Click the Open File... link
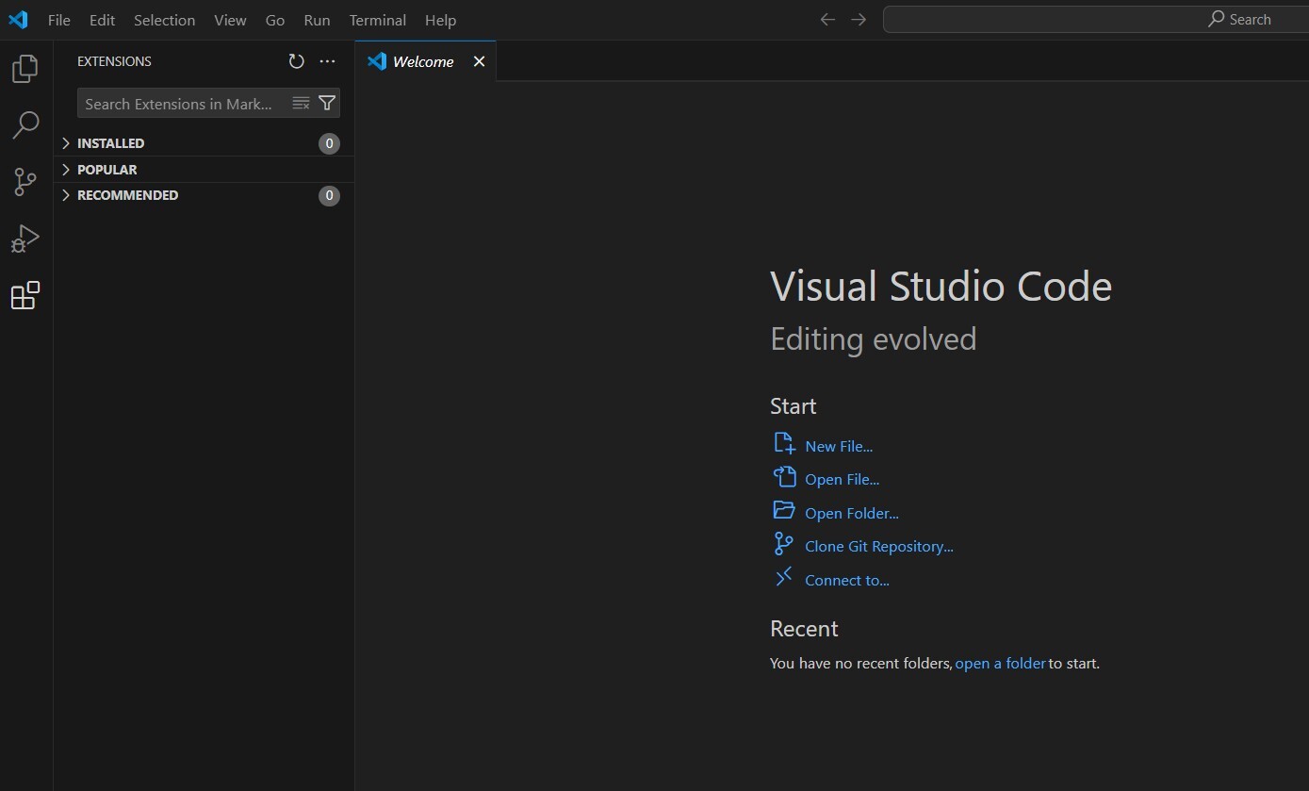Screen dimensions: 1309x791 coord(842,479)
